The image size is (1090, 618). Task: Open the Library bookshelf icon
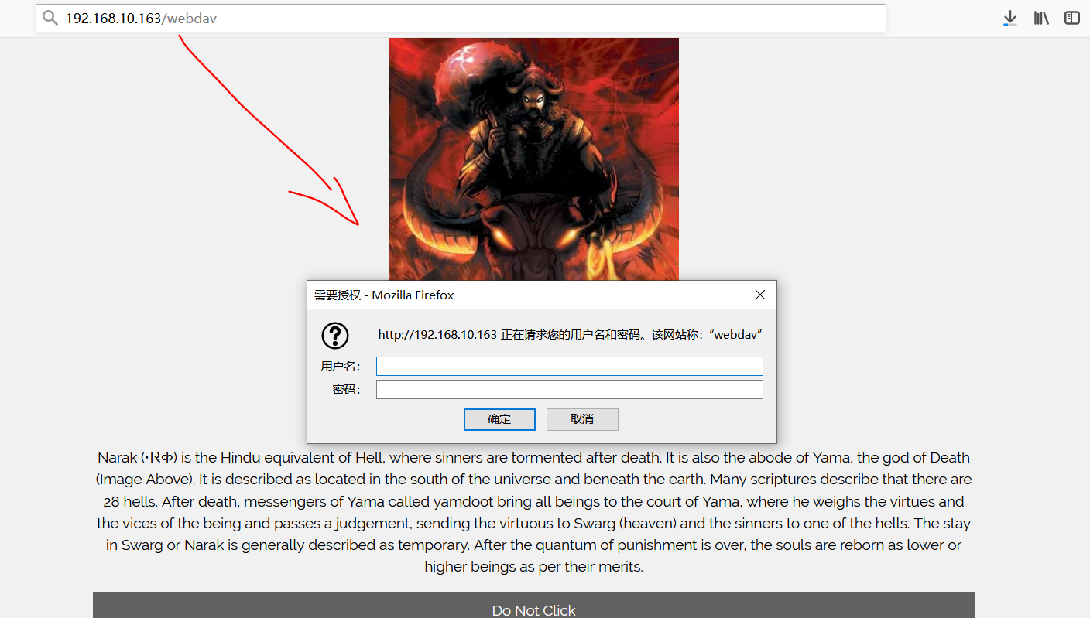point(1041,18)
